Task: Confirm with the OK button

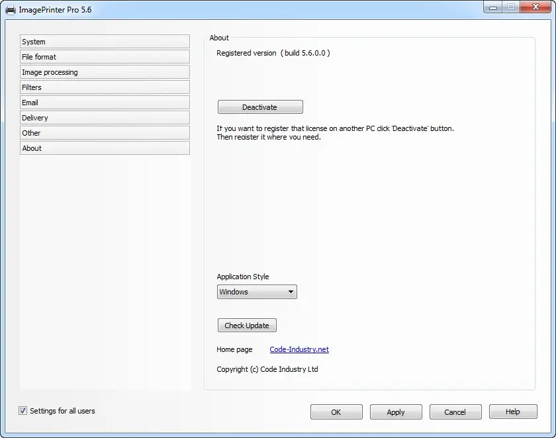Action: (x=336, y=412)
